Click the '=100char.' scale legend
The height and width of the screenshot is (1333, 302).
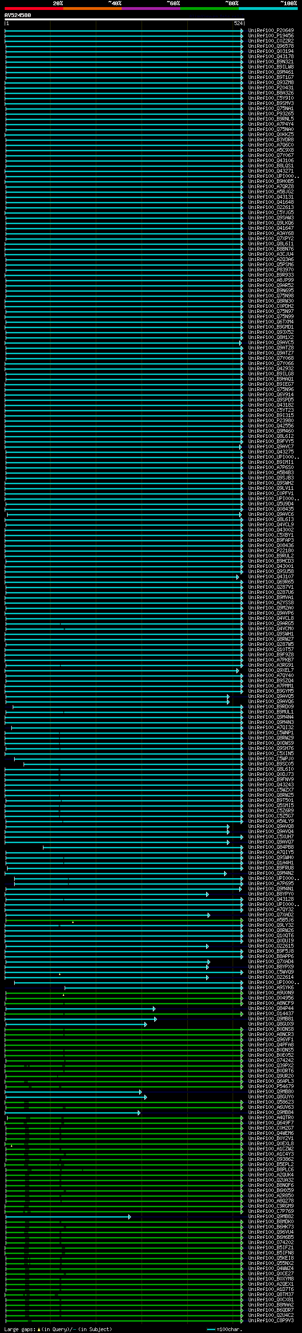click(229, 1329)
